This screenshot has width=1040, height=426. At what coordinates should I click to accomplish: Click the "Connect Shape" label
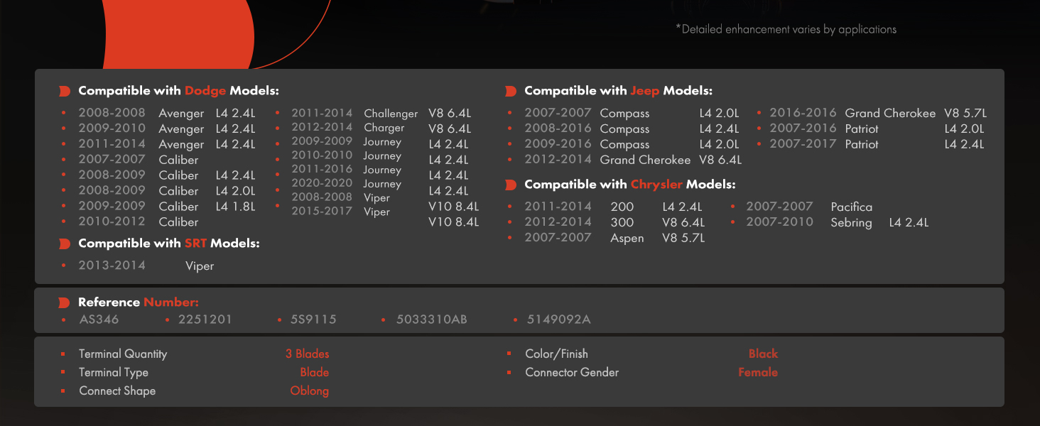(x=117, y=391)
